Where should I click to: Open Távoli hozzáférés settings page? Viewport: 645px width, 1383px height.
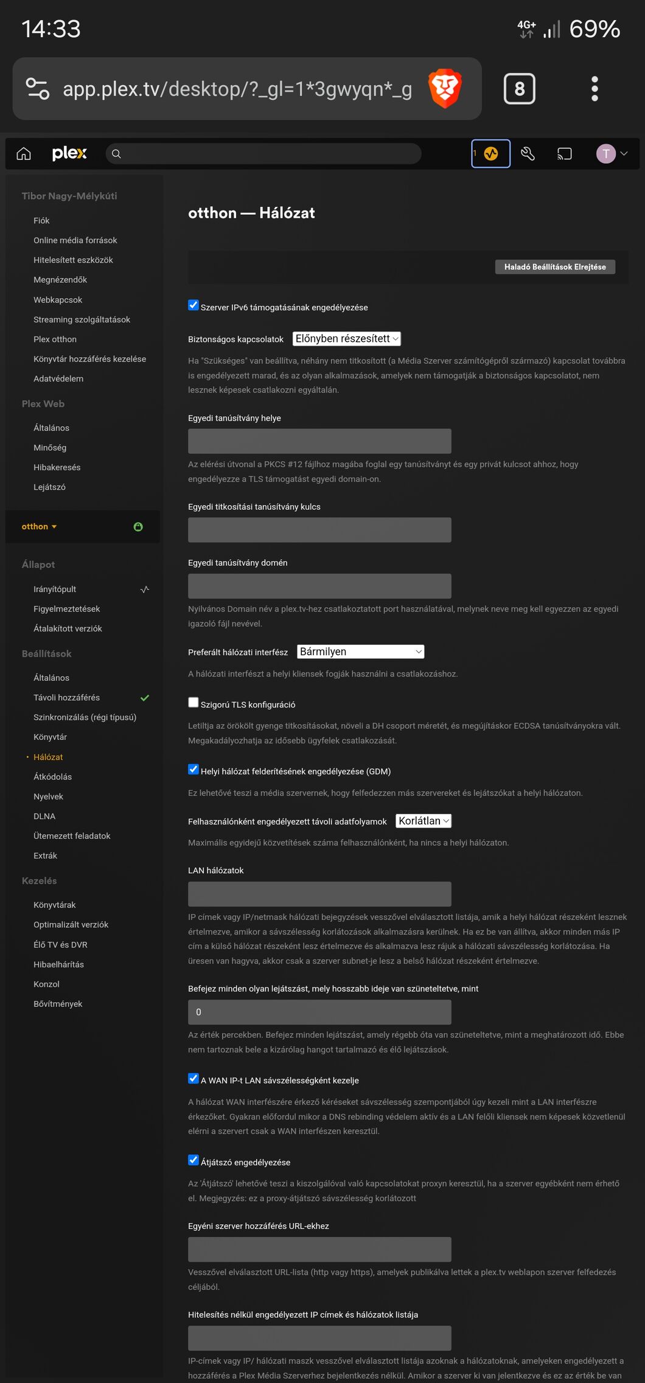[66, 698]
